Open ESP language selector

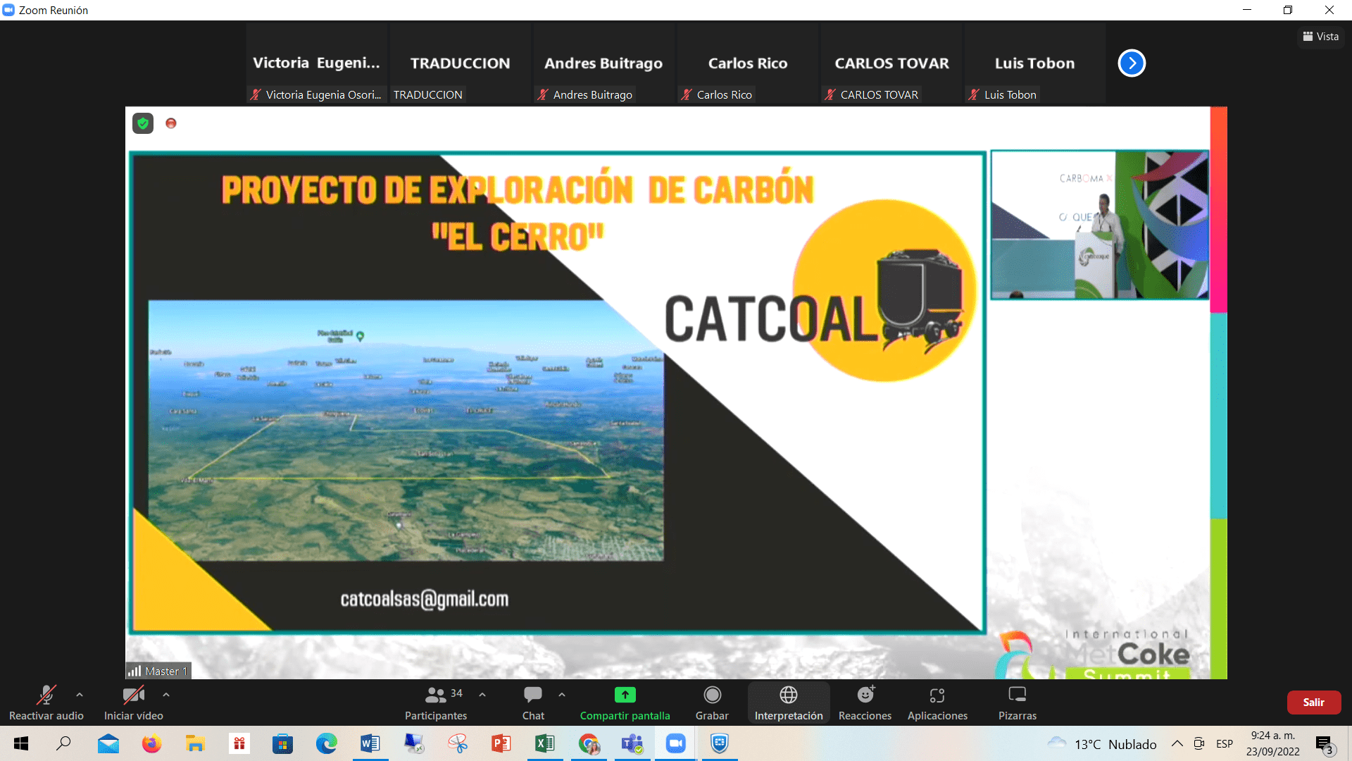click(1225, 744)
